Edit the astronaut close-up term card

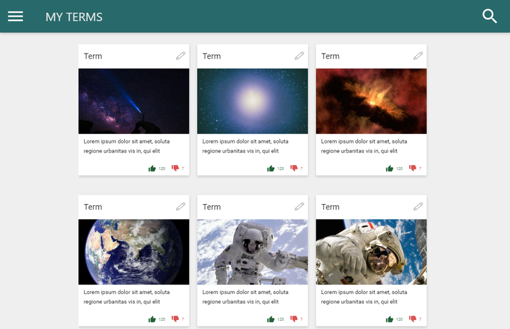point(418,207)
